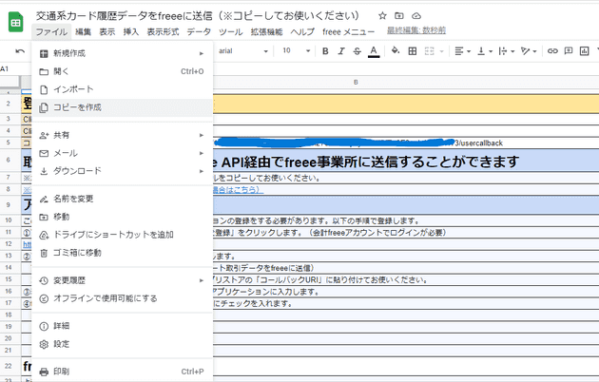Choose 開く from the file menu
Image resolution: width=599 pixels, height=382 pixels.
[123, 71]
